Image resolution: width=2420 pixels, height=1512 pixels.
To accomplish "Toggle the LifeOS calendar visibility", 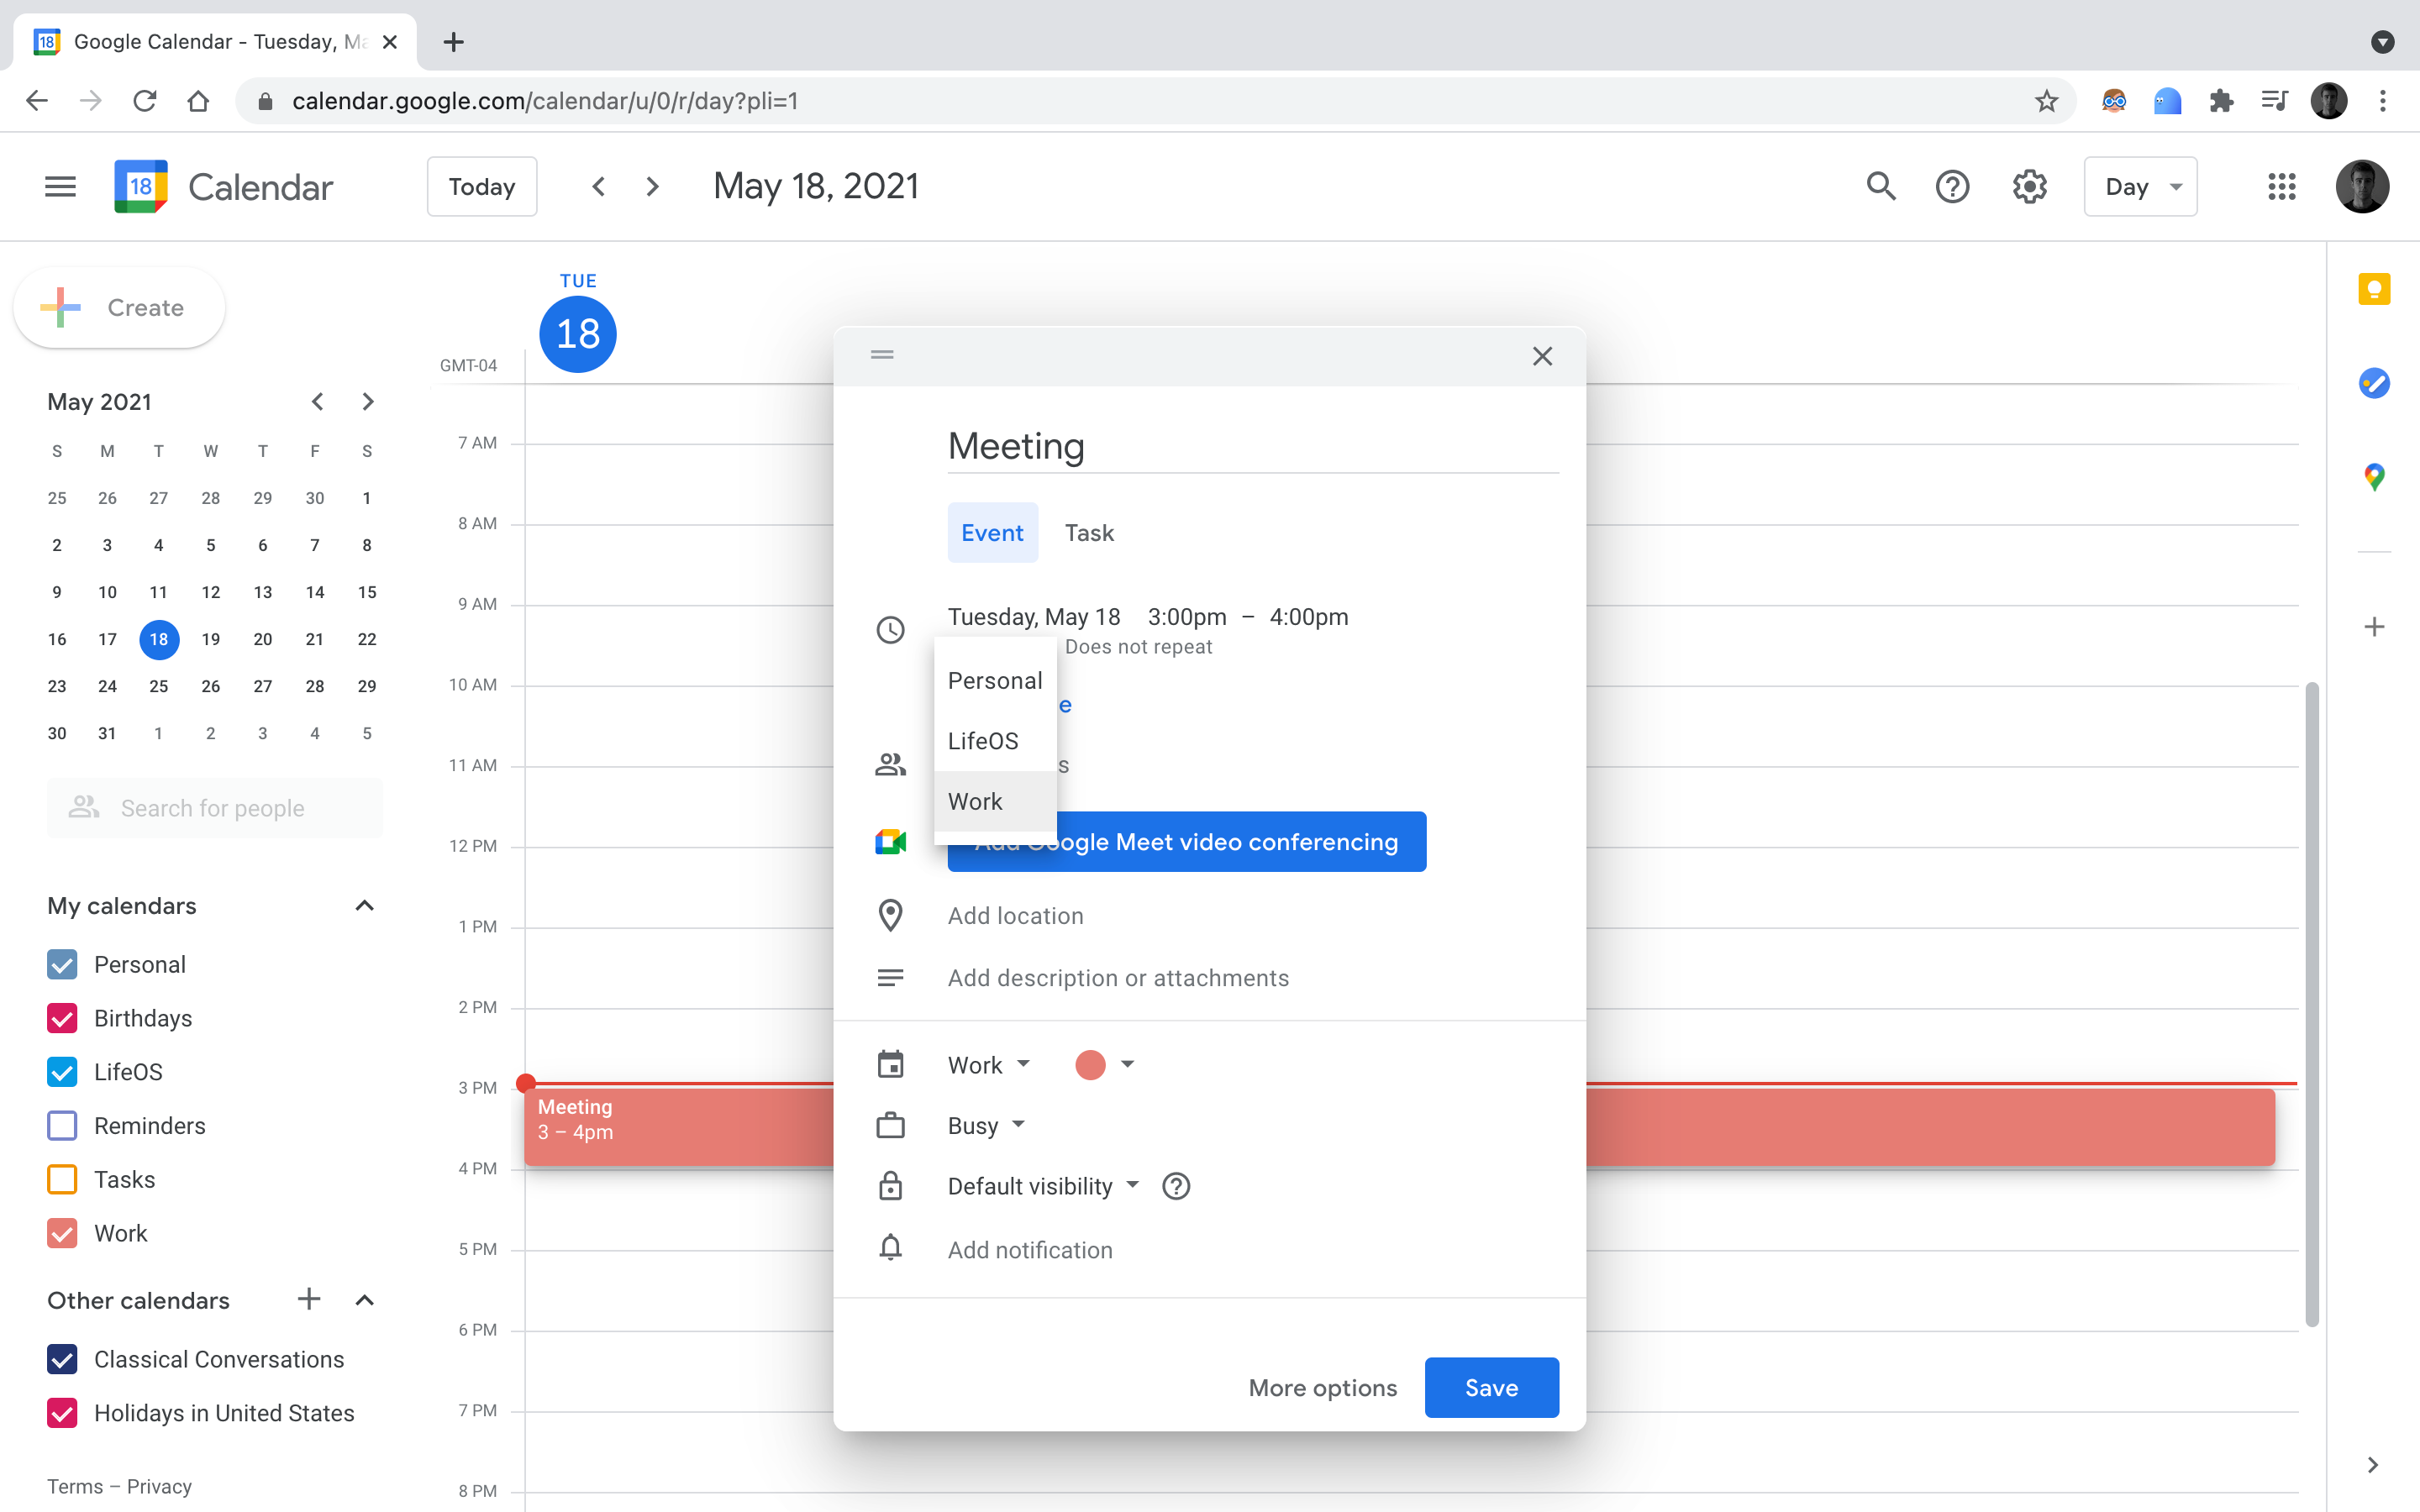I will point(61,1069).
